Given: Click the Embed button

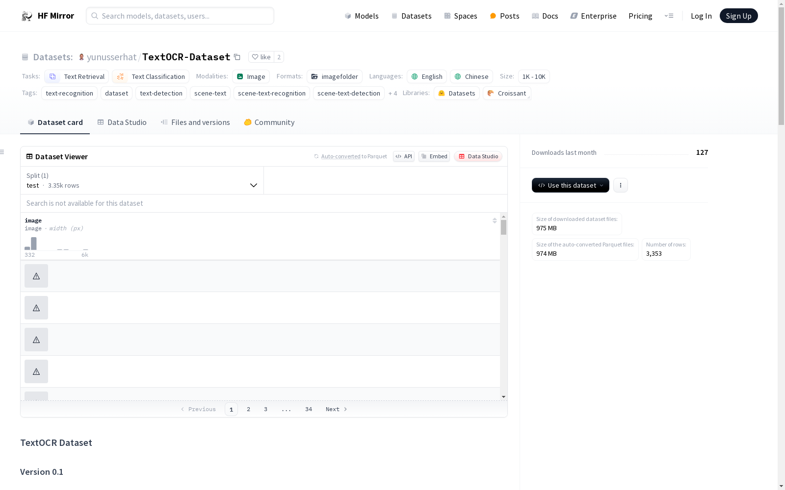Looking at the screenshot, I should pos(434,156).
